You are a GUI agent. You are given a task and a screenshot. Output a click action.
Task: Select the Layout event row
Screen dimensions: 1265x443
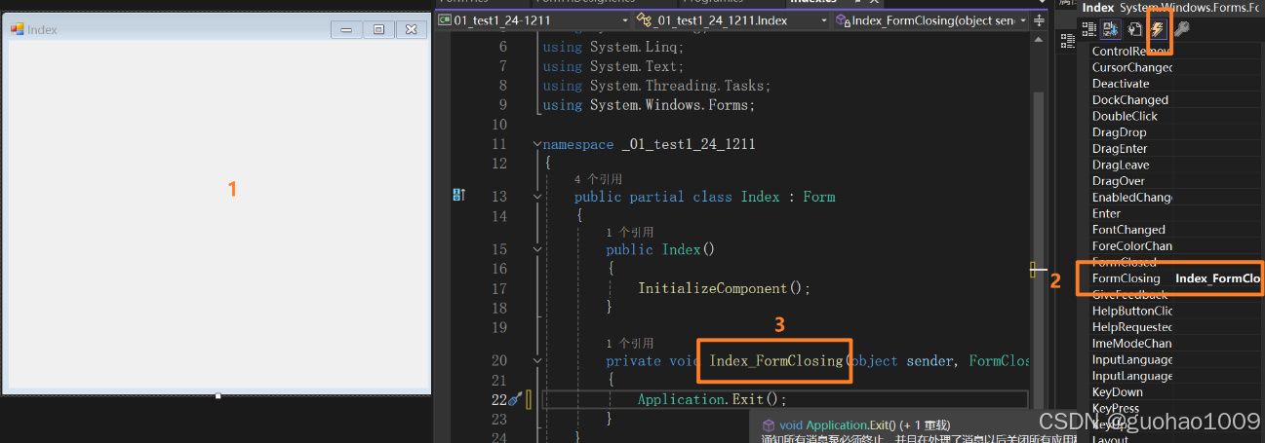click(1175, 440)
